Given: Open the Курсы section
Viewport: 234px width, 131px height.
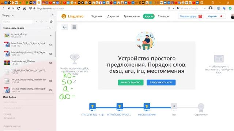Looking at the screenshot, I should pyautogui.click(x=149, y=16).
